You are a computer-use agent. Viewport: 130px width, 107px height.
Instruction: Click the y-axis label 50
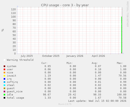tap(14, 35)
